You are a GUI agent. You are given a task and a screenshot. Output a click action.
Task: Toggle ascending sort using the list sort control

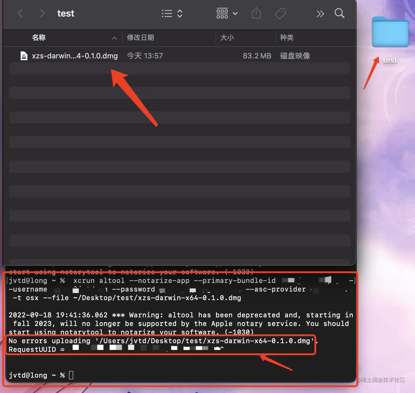point(179,13)
